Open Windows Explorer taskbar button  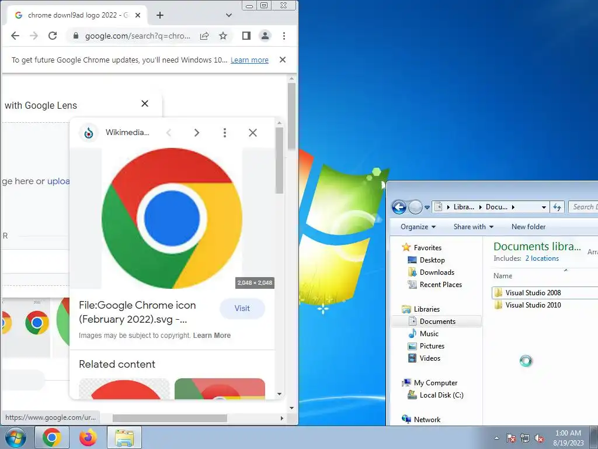(x=124, y=437)
